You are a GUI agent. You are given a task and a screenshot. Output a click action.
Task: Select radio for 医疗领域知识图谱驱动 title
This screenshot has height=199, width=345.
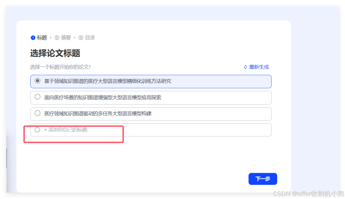(38, 113)
